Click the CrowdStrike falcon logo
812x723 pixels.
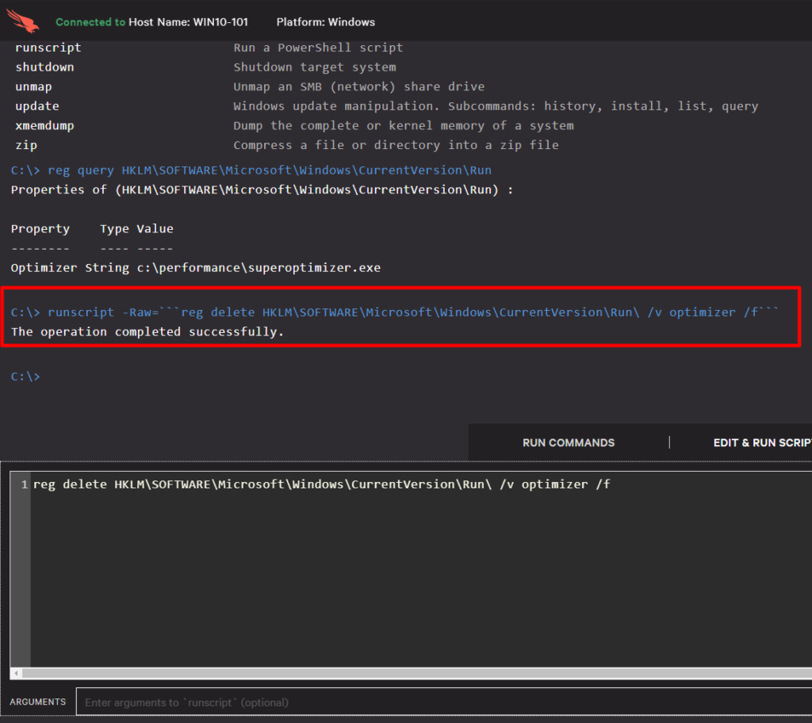coord(23,21)
